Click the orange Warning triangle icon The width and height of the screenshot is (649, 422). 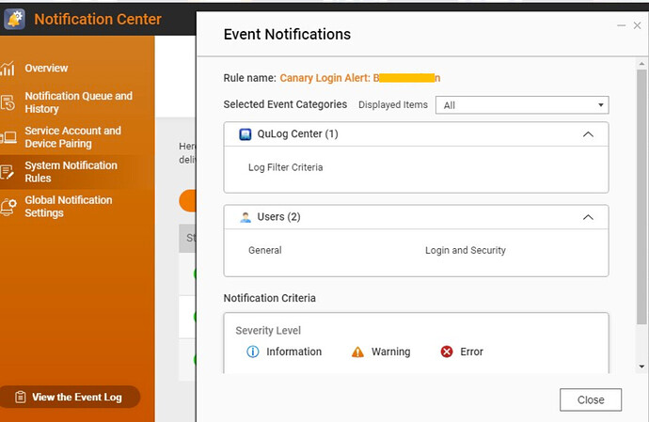(x=357, y=352)
